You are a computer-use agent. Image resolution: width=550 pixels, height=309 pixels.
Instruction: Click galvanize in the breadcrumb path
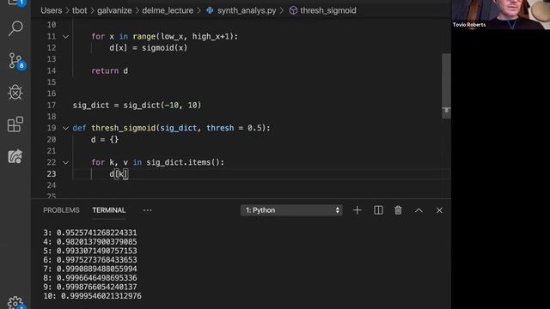[x=114, y=10]
